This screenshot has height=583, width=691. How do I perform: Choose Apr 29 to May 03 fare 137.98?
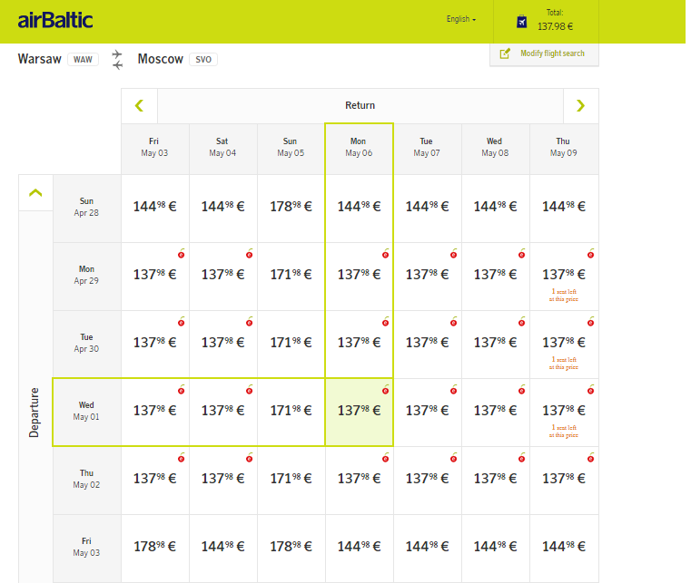[155, 277]
